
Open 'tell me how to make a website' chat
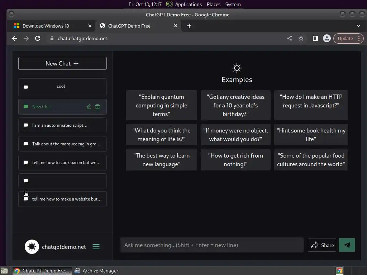click(62, 199)
